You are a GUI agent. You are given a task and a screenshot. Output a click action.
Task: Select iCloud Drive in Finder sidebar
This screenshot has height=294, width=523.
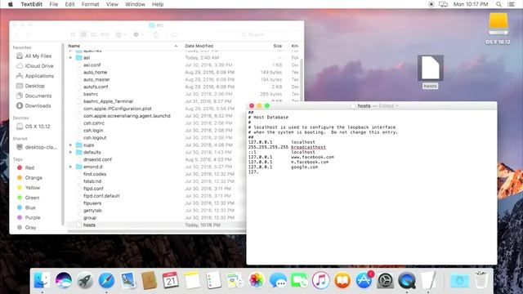pyautogui.click(x=35, y=66)
